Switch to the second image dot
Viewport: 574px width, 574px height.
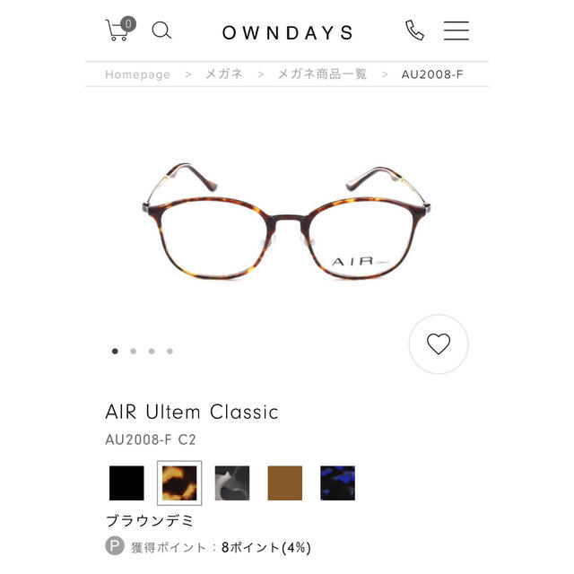[134, 351]
